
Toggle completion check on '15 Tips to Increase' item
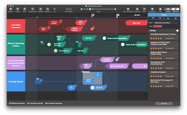61,21
